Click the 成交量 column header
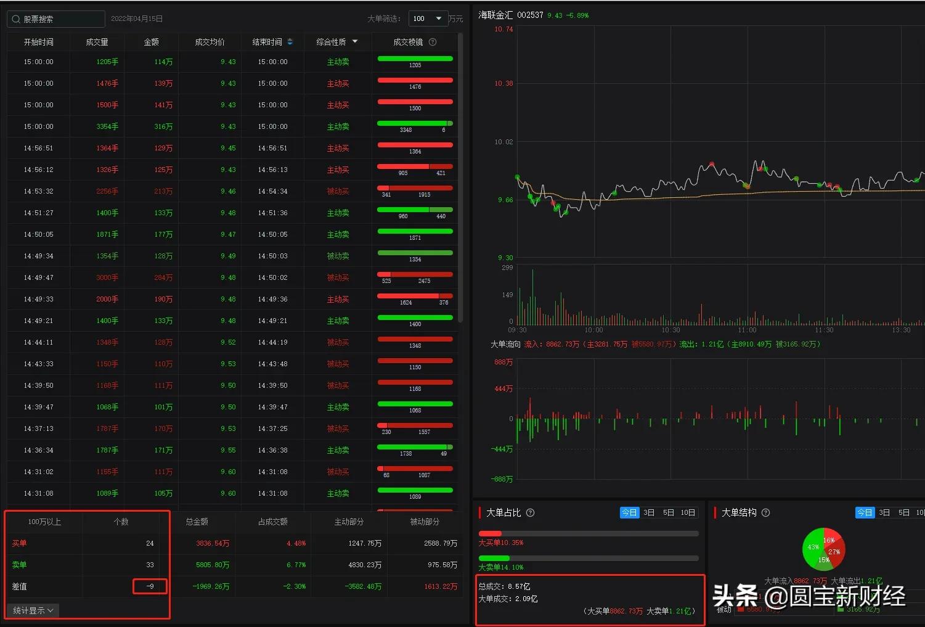The height and width of the screenshot is (627, 925). pos(97,42)
